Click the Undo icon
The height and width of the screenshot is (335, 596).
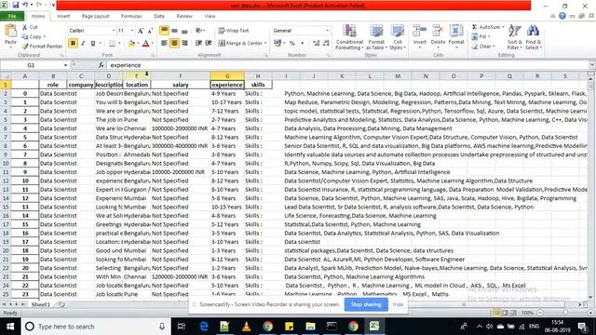[x=25, y=6]
